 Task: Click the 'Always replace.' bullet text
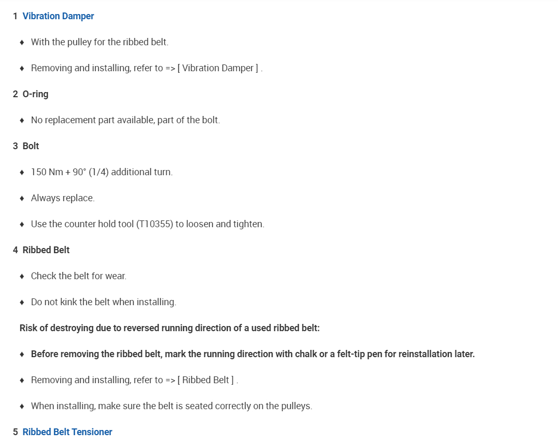[x=62, y=198]
